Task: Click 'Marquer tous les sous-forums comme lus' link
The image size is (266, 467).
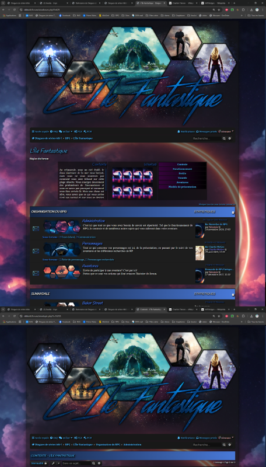Action: click(x=217, y=205)
